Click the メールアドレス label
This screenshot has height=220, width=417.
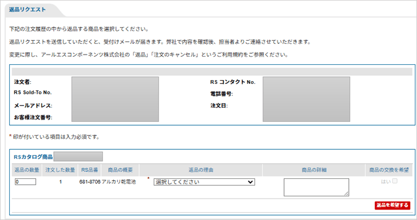tap(33, 106)
